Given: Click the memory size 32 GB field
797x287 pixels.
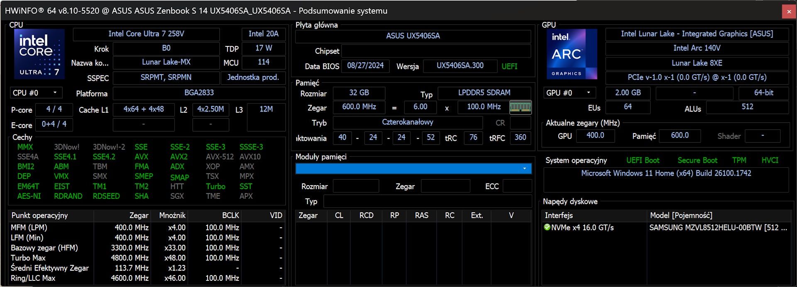Looking at the screenshot, I should [x=359, y=93].
